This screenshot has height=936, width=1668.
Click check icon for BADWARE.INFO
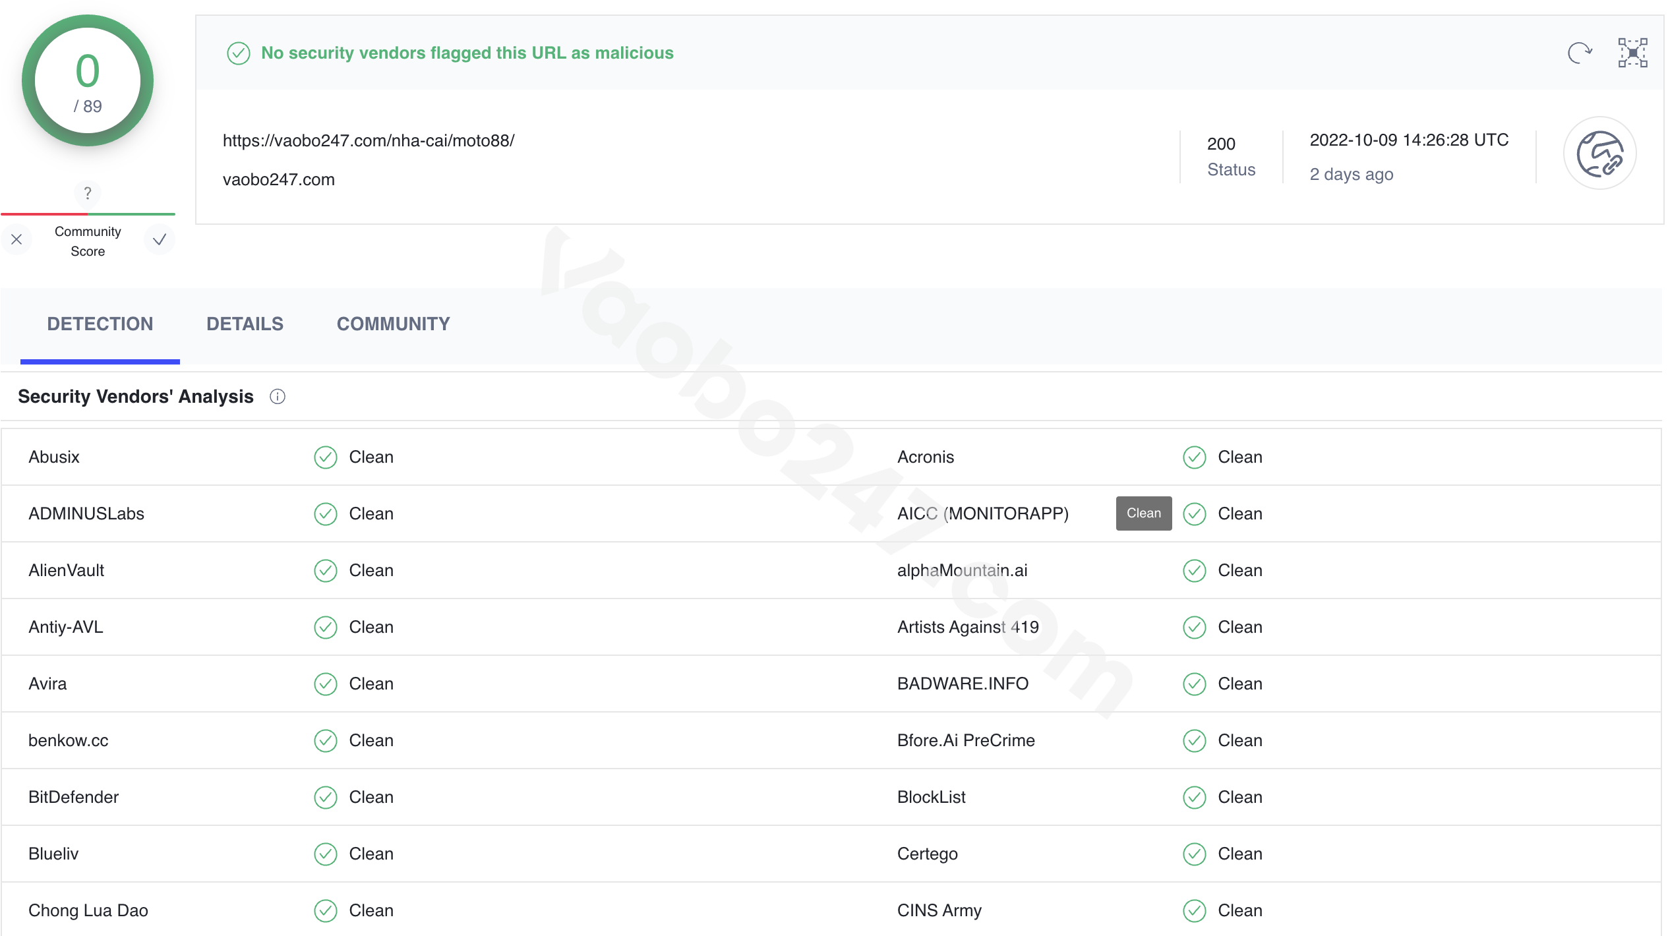pyautogui.click(x=1194, y=684)
